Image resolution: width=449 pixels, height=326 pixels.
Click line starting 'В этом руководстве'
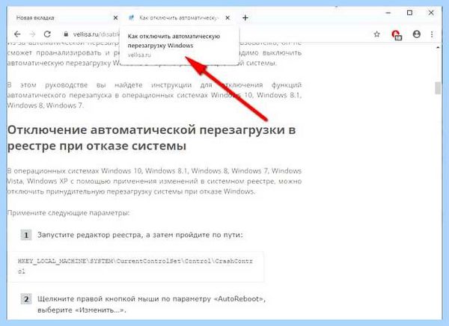coord(154,85)
